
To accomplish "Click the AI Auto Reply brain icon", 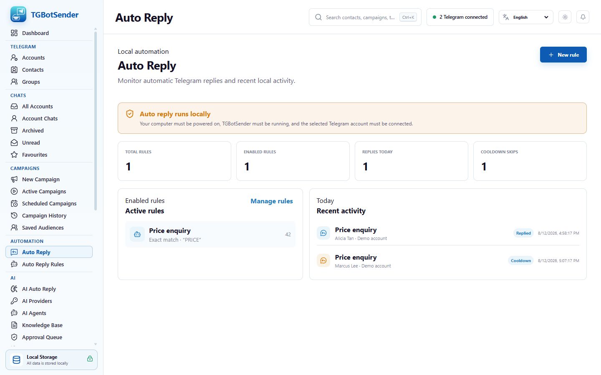I will [x=14, y=289].
